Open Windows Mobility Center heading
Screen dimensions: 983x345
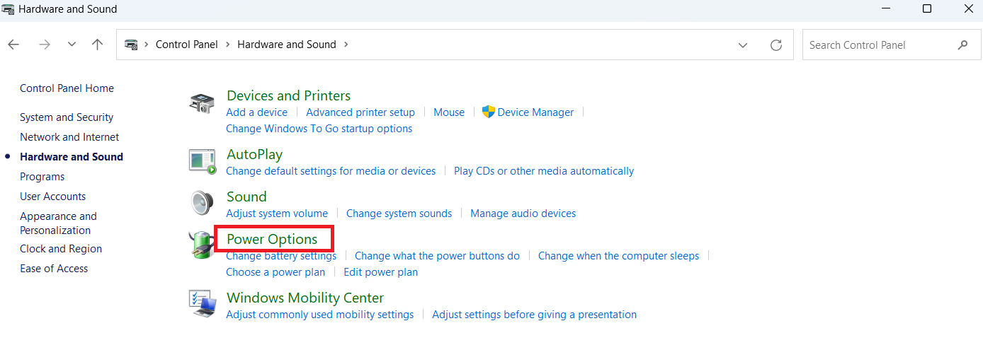point(305,298)
